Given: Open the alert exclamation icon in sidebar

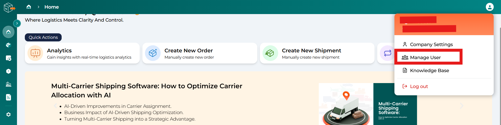Looking at the screenshot, I should click(x=8, y=71).
